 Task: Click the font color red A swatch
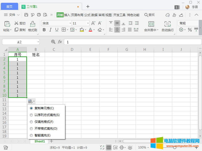point(90,30)
